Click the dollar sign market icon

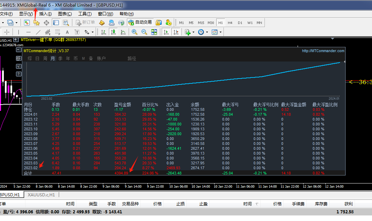tap(159, 23)
